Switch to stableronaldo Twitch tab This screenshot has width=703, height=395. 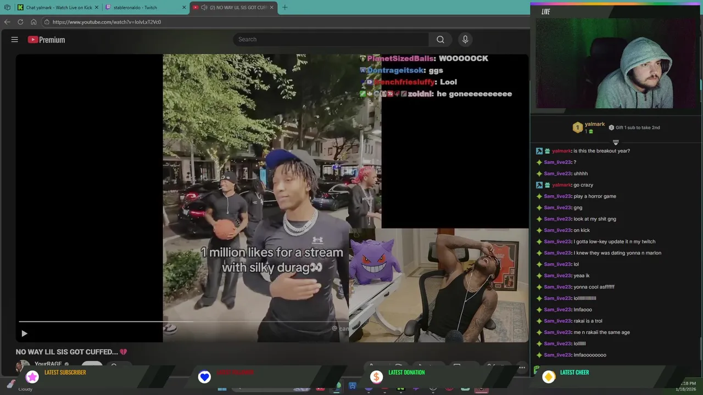coord(145,8)
